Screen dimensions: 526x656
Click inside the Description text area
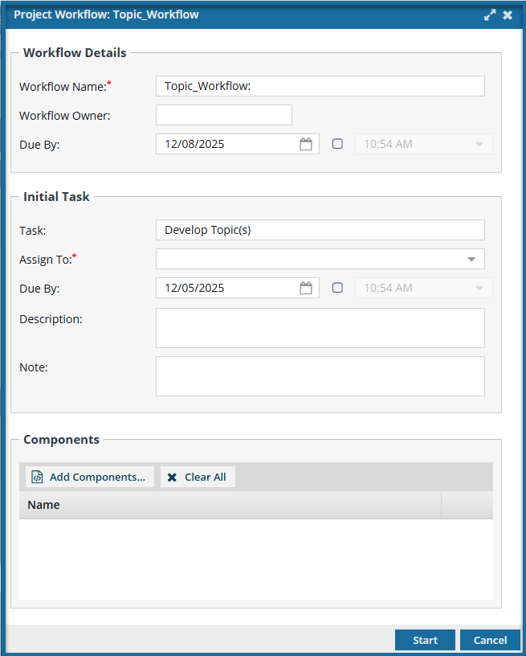pyautogui.click(x=320, y=328)
